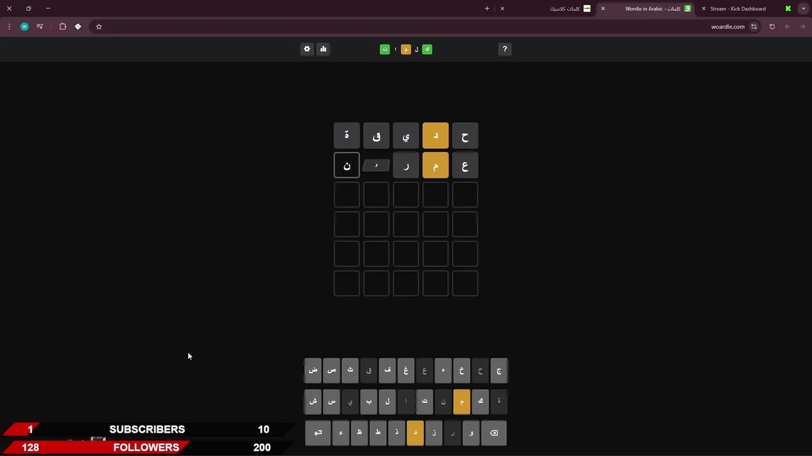812x456 pixels.
Task: Reload the woardle.com page
Action: [772, 27]
